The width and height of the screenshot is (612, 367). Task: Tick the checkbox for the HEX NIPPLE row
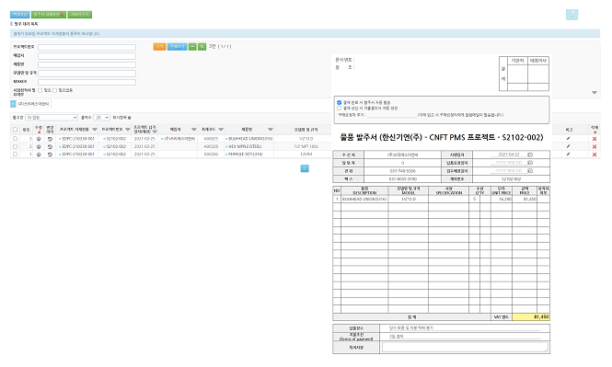[16, 146]
